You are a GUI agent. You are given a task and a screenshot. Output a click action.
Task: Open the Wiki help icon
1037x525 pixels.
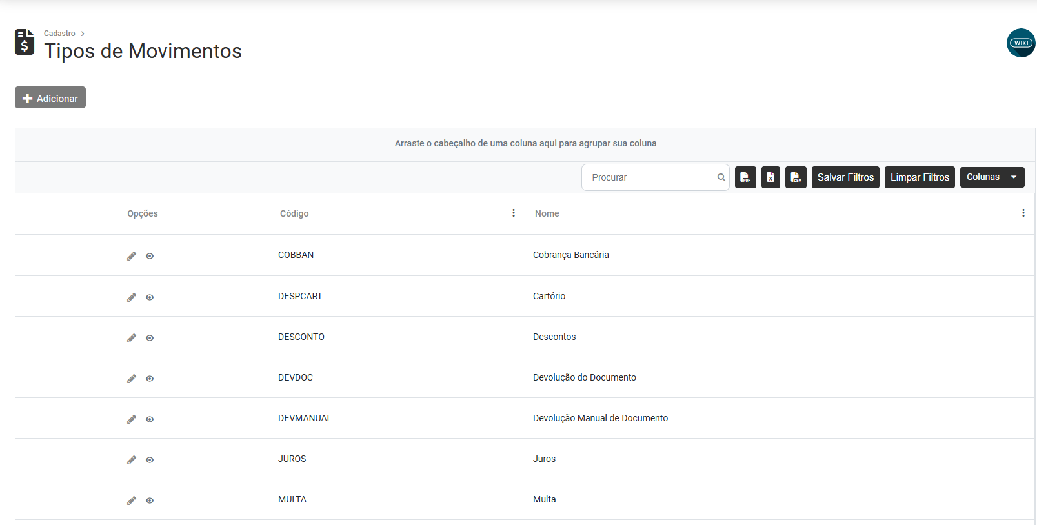[x=1021, y=43]
